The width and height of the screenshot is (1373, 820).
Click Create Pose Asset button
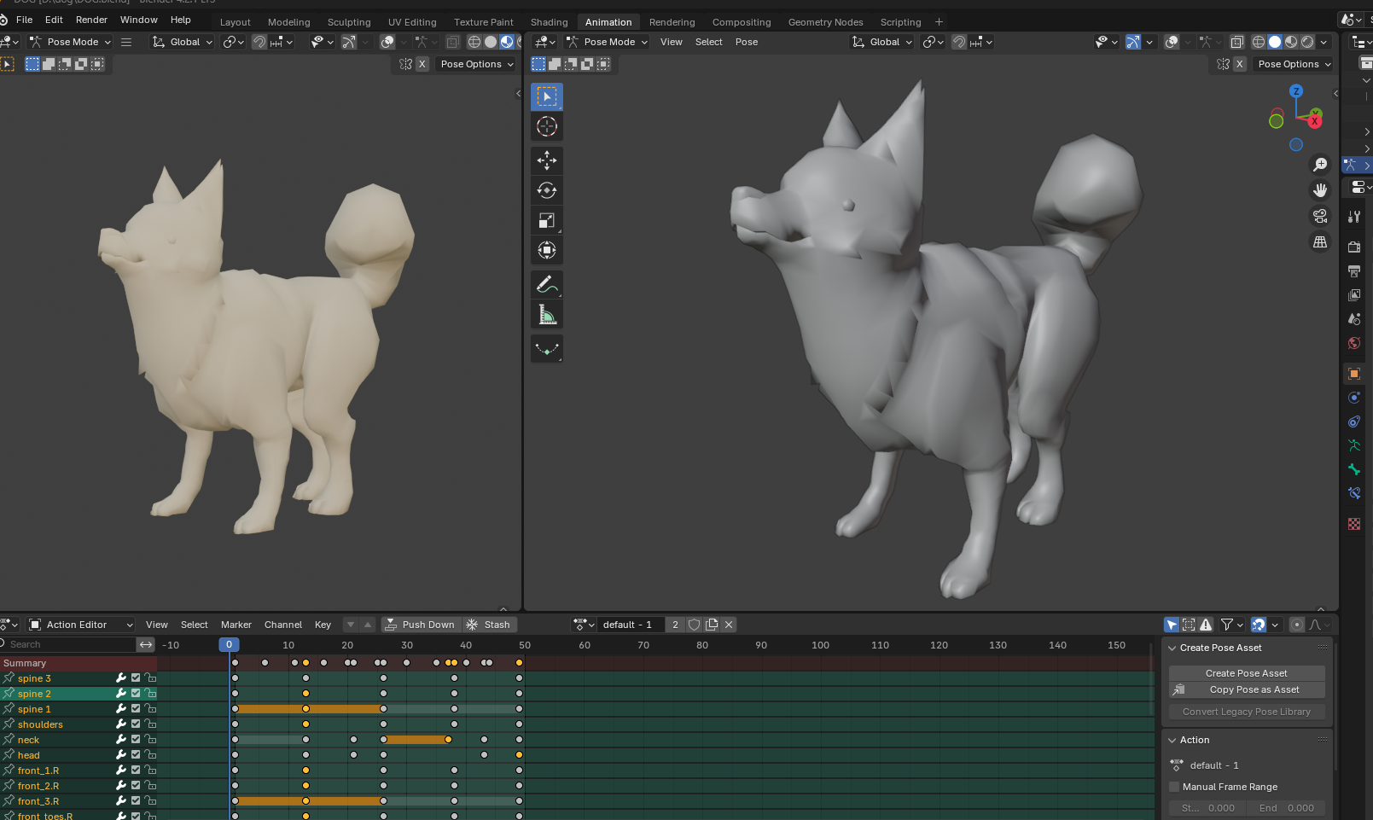click(x=1246, y=673)
